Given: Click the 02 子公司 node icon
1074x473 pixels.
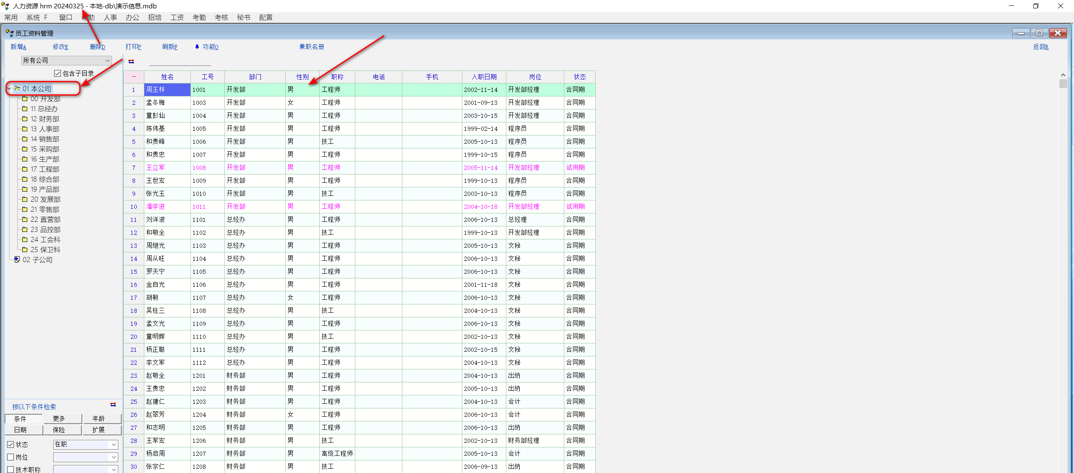Looking at the screenshot, I should coord(17,260).
